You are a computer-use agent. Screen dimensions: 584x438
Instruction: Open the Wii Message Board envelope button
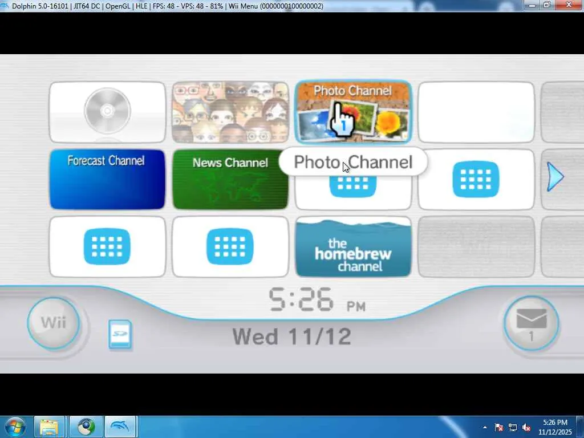[531, 323]
